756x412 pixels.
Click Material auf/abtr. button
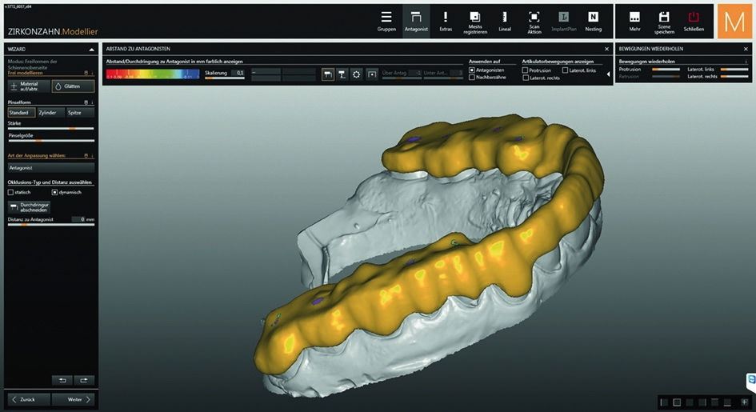[x=29, y=86]
